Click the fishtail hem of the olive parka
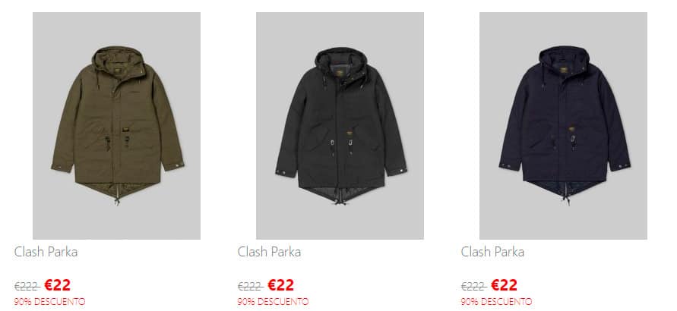 point(118,190)
